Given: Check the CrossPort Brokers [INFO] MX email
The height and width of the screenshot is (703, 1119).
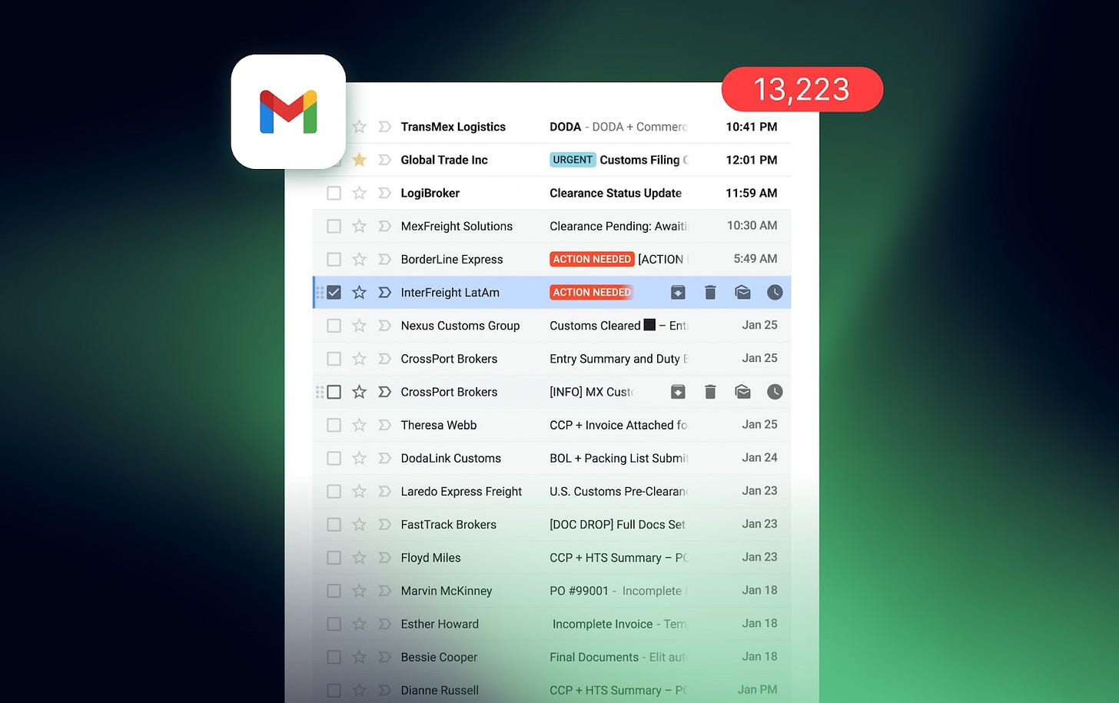Looking at the screenshot, I should 334,392.
